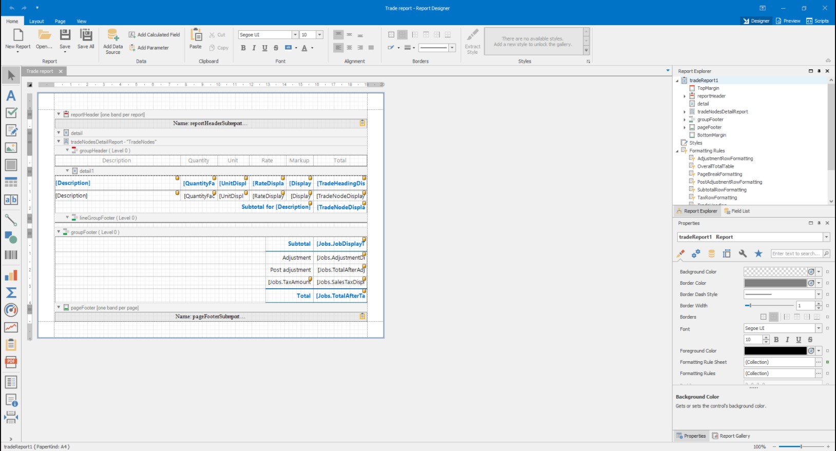This screenshot has width=836, height=451.
Task: Select the Label control in toolbox
Action: pos(11,96)
